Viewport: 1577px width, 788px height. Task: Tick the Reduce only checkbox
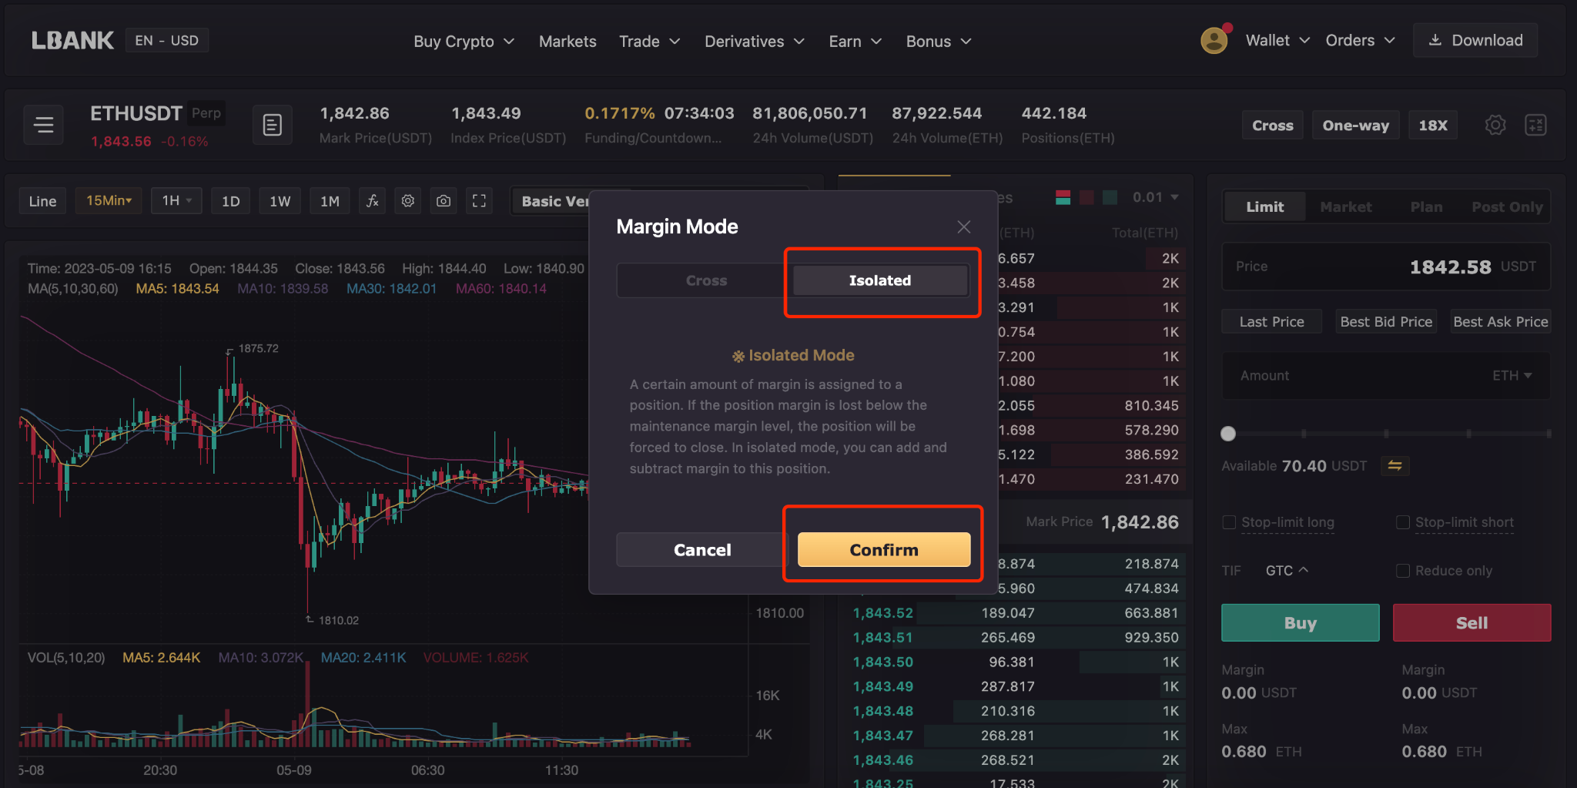click(1403, 571)
